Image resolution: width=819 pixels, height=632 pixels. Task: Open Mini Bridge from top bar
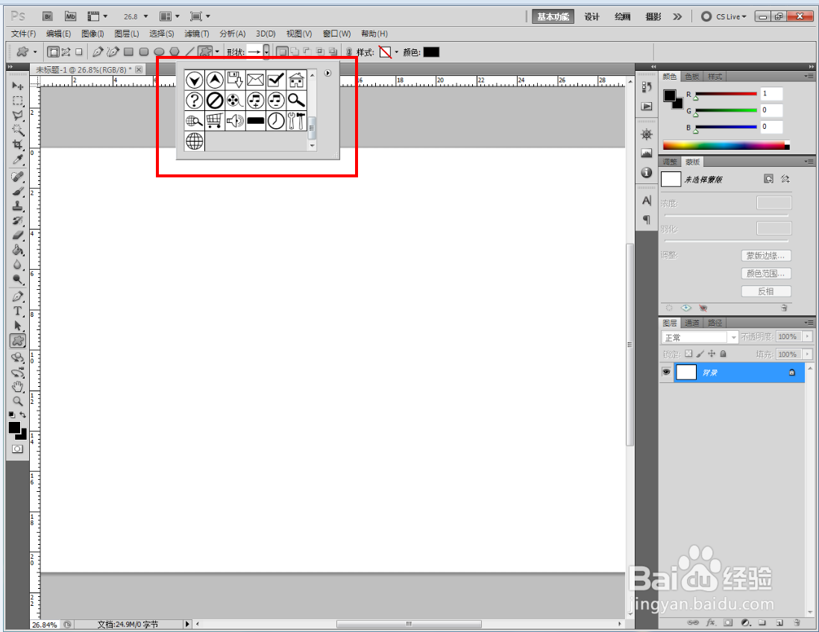point(71,16)
